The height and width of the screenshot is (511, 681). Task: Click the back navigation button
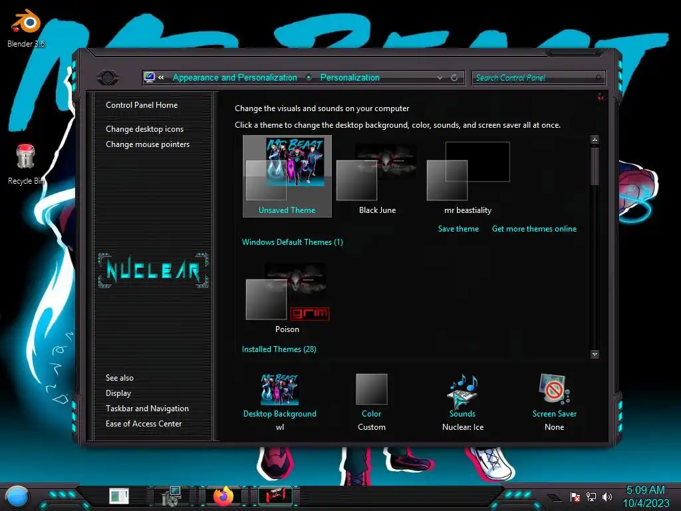click(x=108, y=78)
